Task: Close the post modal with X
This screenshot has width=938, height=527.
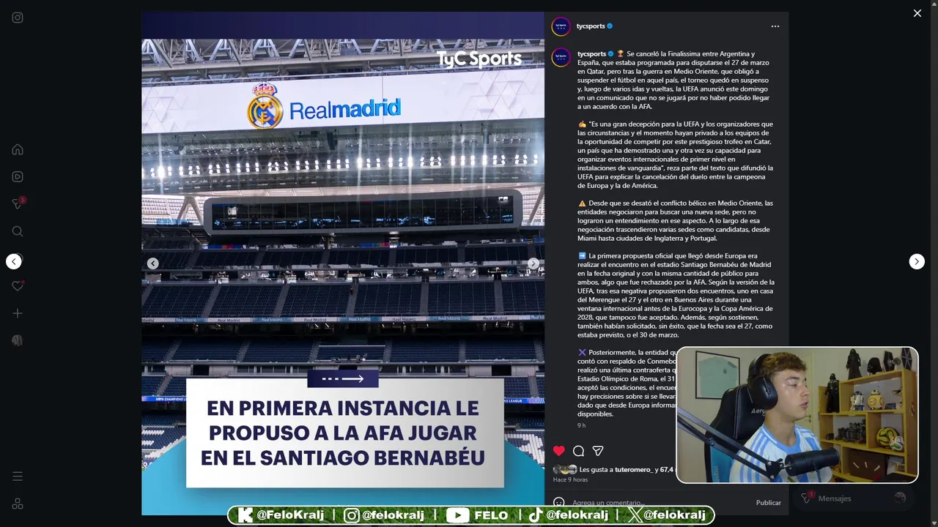Action: [x=917, y=13]
